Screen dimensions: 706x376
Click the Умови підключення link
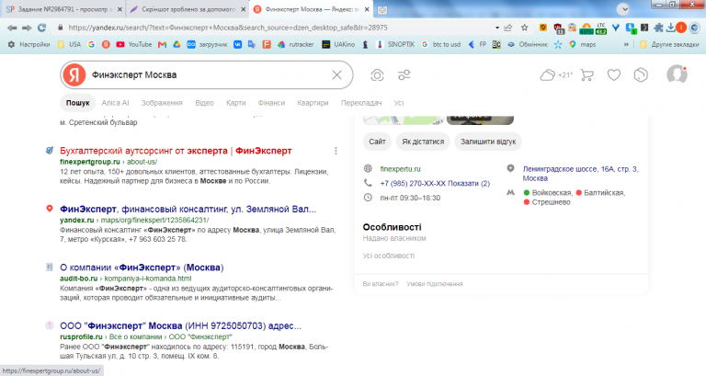point(435,284)
